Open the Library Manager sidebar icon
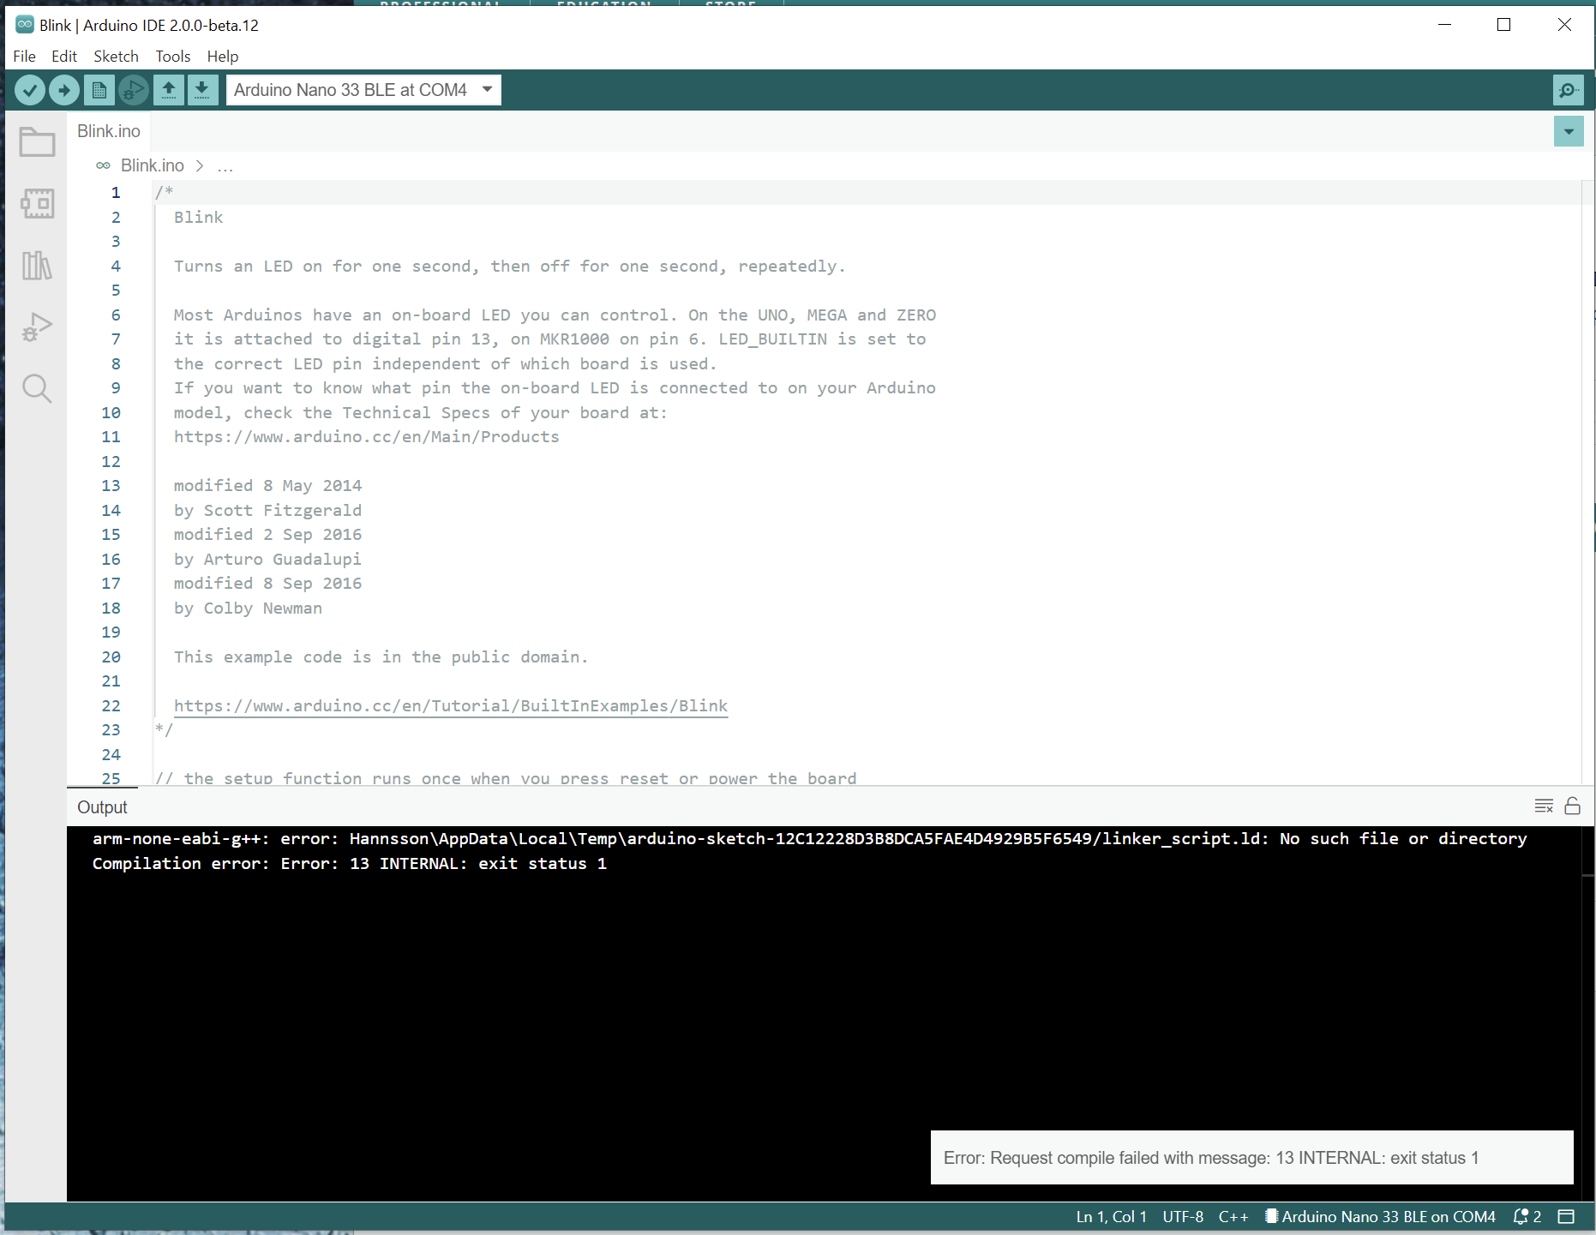1596x1235 pixels. [37, 266]
